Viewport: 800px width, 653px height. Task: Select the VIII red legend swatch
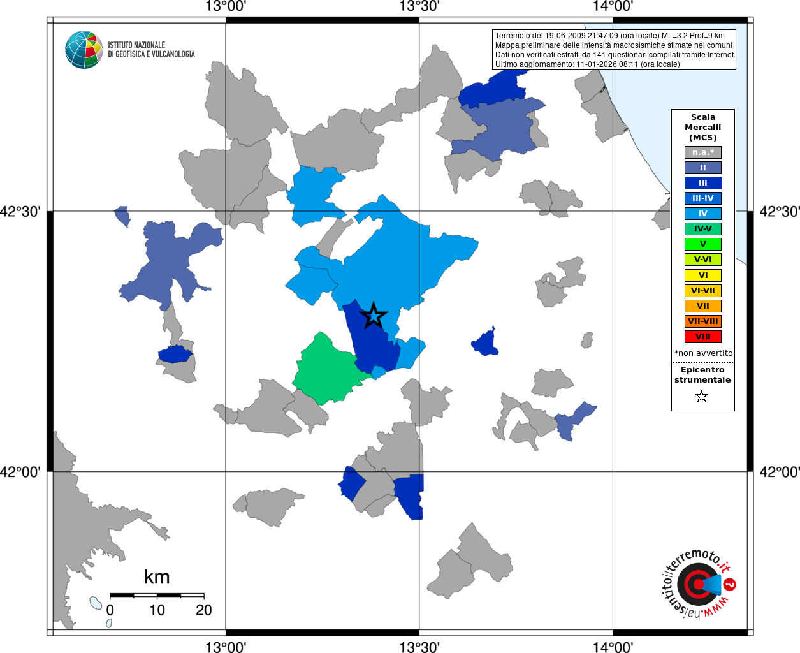(703, 337)
